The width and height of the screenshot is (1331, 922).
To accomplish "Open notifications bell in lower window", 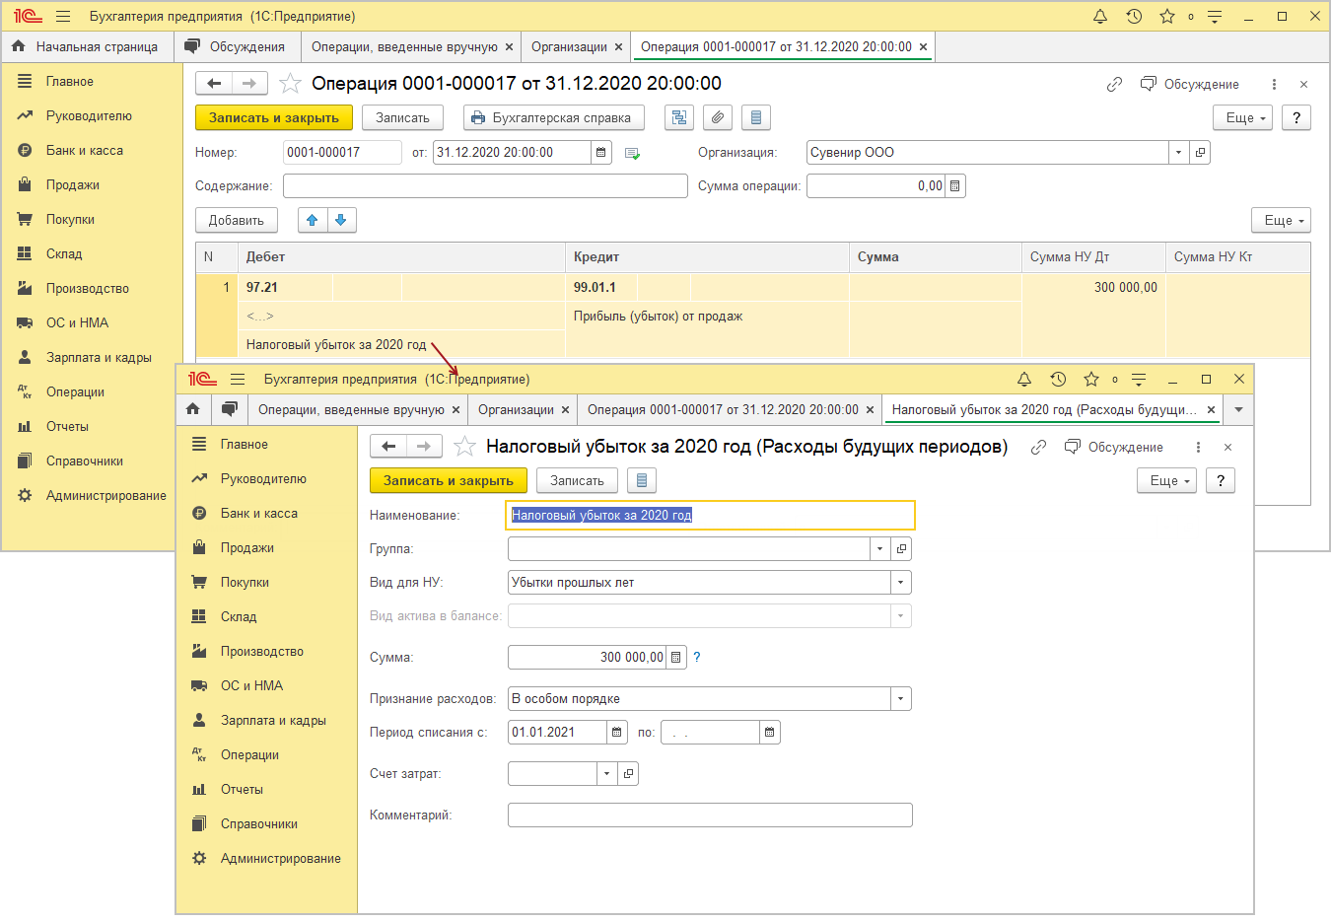I will pos(1024,380).
